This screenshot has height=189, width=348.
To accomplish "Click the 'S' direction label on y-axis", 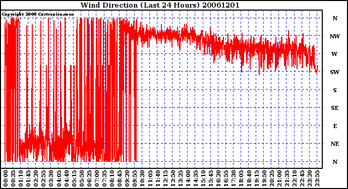I will tap(335, 90).
